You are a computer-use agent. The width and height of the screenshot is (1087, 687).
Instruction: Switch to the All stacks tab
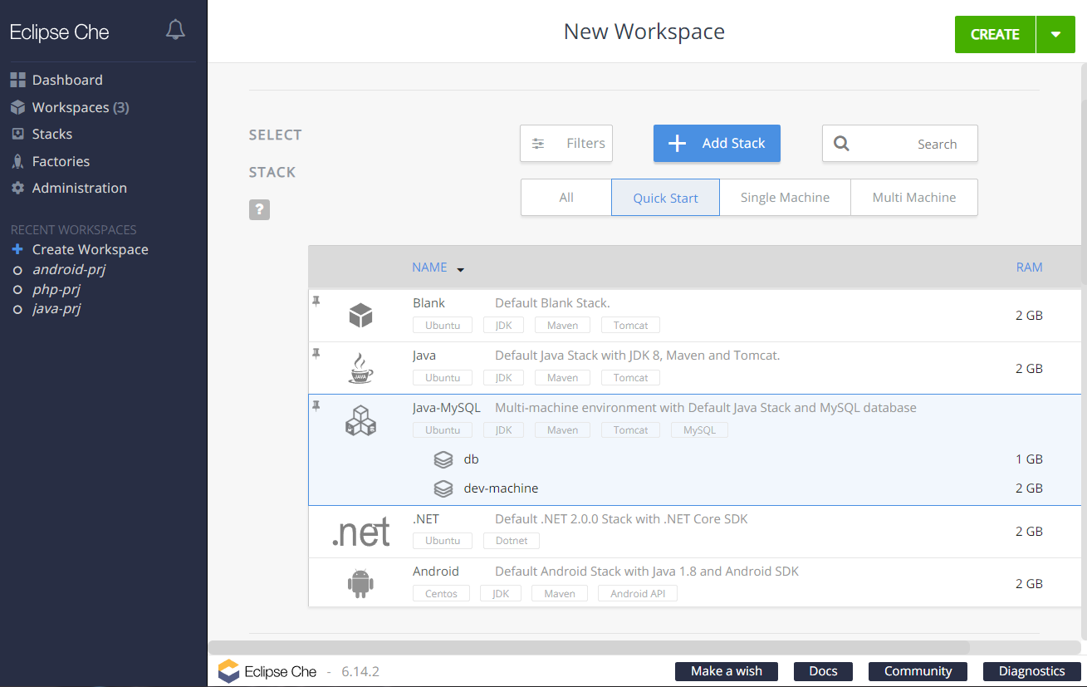point(566,198)
